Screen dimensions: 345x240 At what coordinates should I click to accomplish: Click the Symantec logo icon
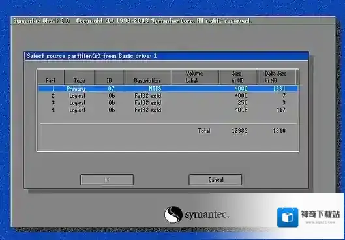click(173, 215)
